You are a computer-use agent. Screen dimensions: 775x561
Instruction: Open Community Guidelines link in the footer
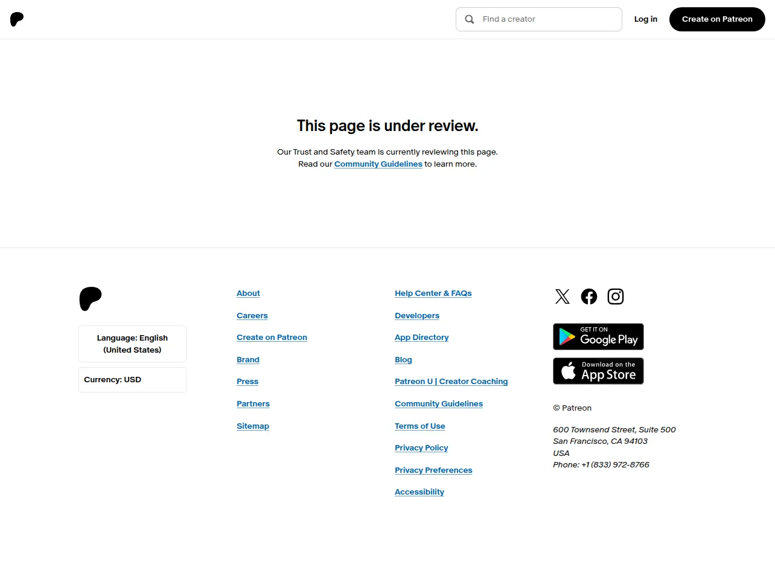pos(439,404)
